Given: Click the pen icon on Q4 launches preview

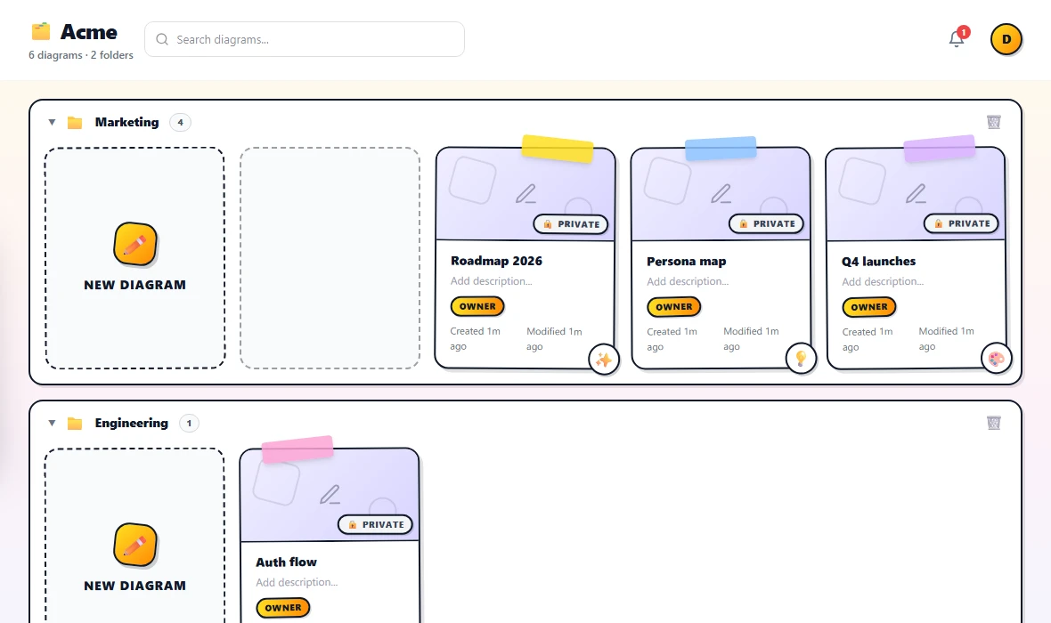Looking at the screenshot, I should point(917,194).
